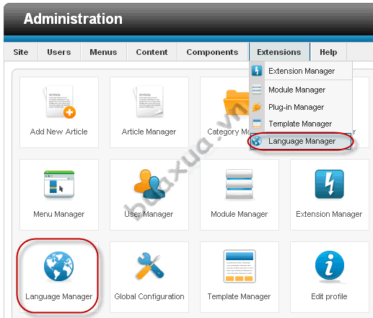
Task: Open the Help menu
Action: (x=328, y=52)
